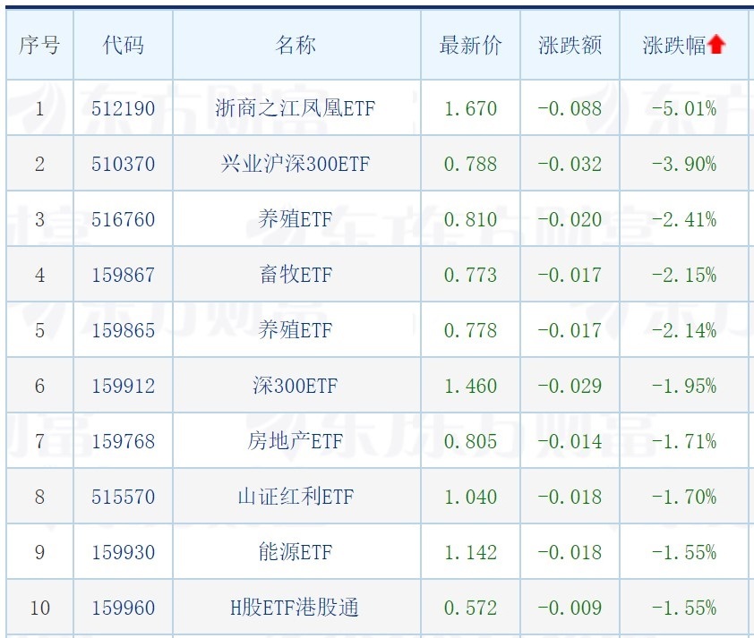Image resolution: width=754 pixels, height=638 pixels.
Task: Open fund code 516760 link
Action: click(123, 219)
